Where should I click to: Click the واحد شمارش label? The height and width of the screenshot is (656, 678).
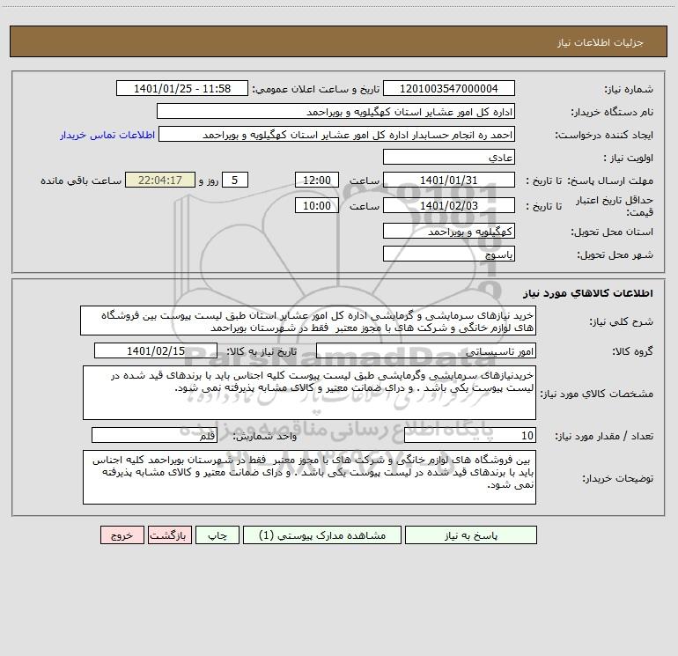[x=265, y=436]
